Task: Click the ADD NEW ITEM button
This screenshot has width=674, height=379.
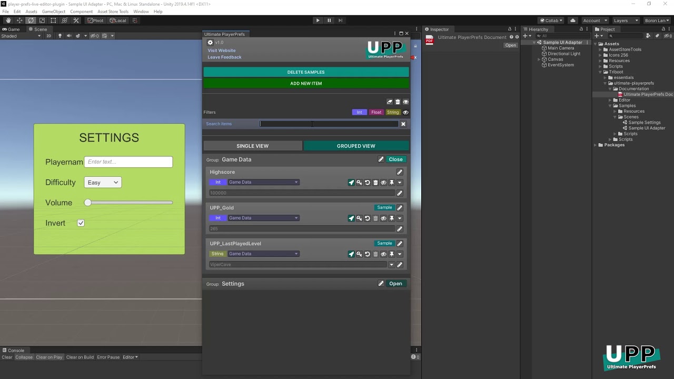Action: point(306,83)
